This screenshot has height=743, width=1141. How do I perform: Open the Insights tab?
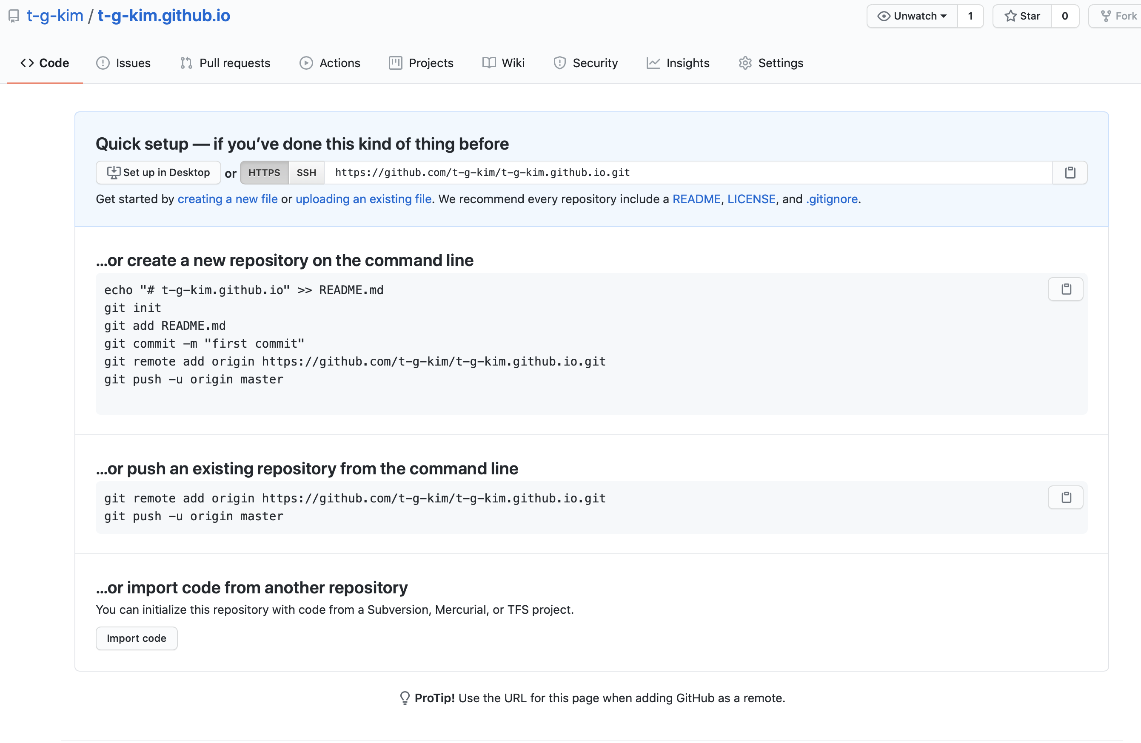(x=678, y=63)
